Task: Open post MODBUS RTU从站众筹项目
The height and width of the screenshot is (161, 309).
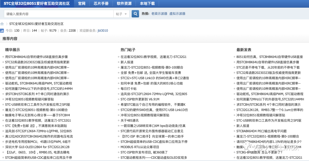Action: pyautogui.click(x=140, y=147)
